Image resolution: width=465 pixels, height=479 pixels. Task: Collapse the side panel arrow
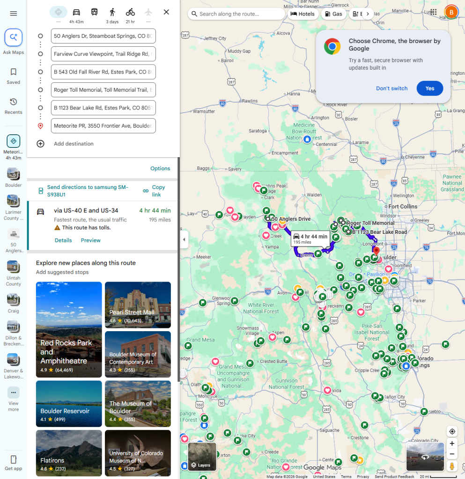(184, 239)
